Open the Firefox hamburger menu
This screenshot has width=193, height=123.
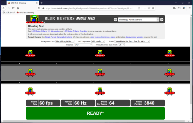tap(189, 8)
